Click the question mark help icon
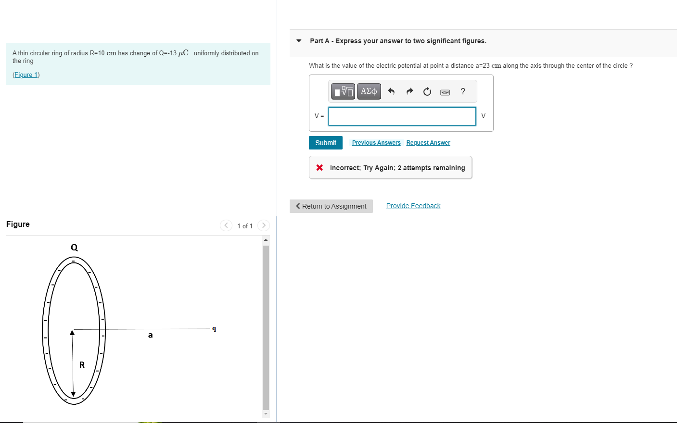 click(x=462, y=91)
